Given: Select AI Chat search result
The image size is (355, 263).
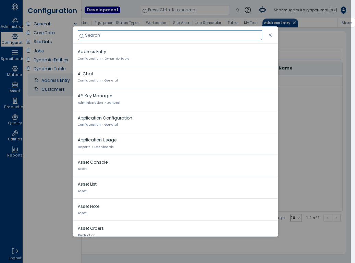Looking at the screenshot, I should pyautogui.click(x=175, y=77).
